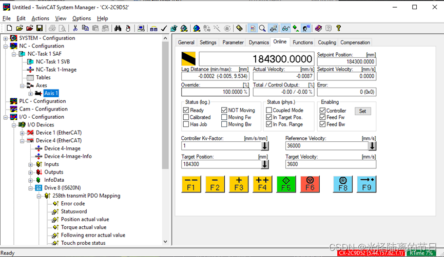Click the tree panel scroll-down arrow
Screen dimensions: 444x257
click(165, 242)
